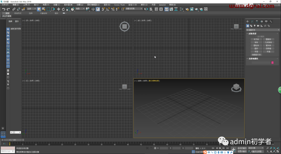
Task: Open the 渲染(R) menu
Action: pos(107,5)
